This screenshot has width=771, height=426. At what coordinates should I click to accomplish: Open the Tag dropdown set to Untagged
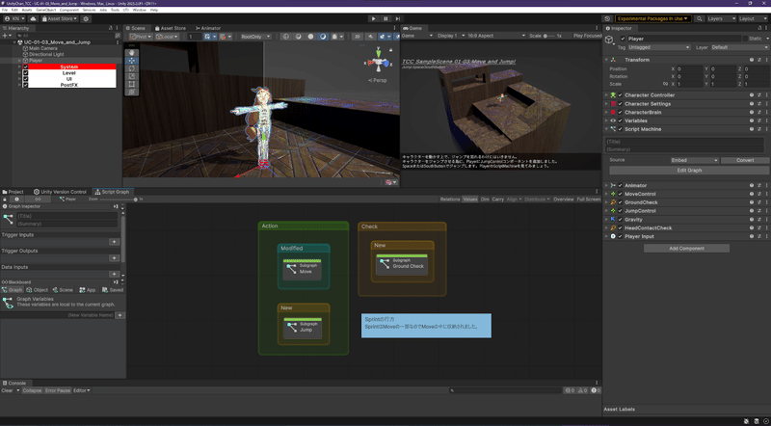pos(658,46)
